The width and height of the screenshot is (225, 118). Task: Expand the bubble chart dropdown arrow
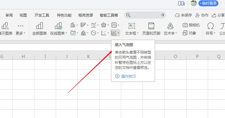tap(119, 33)
